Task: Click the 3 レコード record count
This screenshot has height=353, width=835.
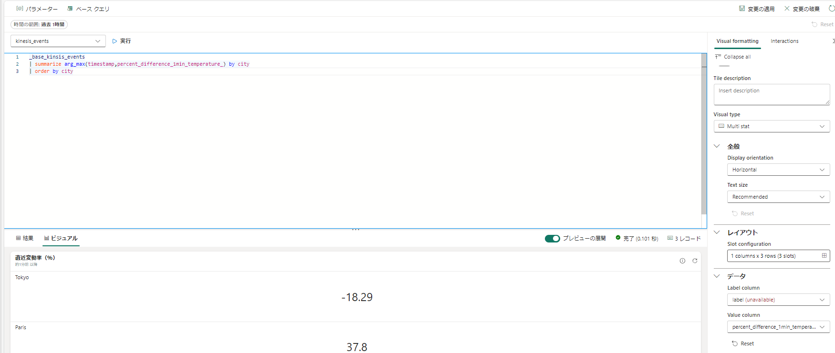Action: [684, 239]
